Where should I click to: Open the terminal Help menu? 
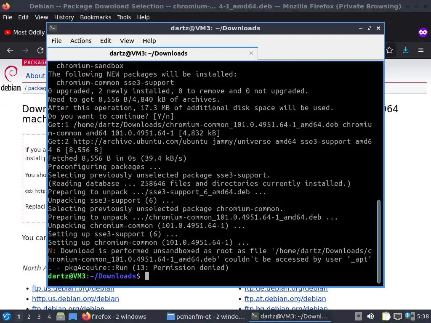(149, 41)
